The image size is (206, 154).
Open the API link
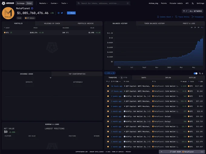coord(187,3)
